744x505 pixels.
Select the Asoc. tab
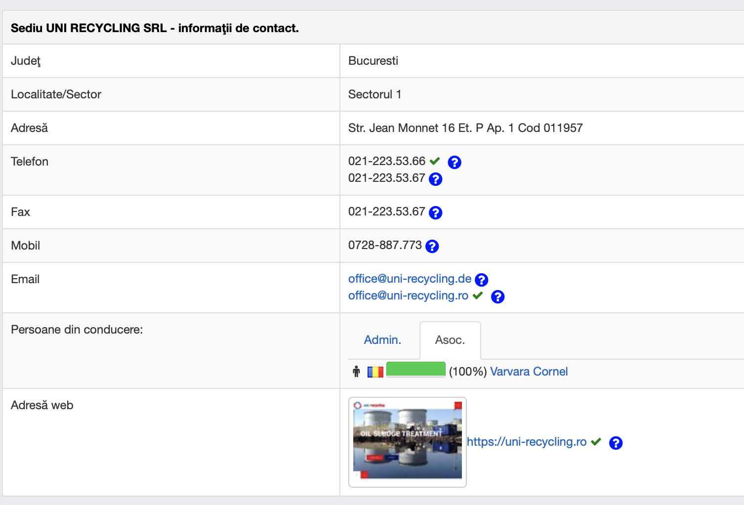[450, 340]
